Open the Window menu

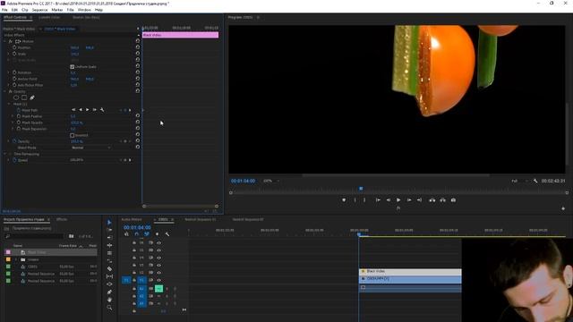(84, 10)
